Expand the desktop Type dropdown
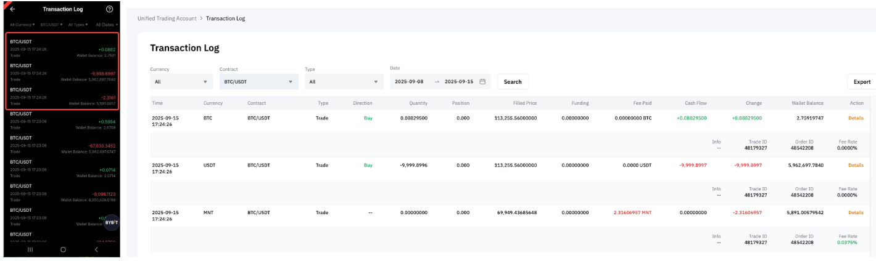876x261 pixels. 344,81
